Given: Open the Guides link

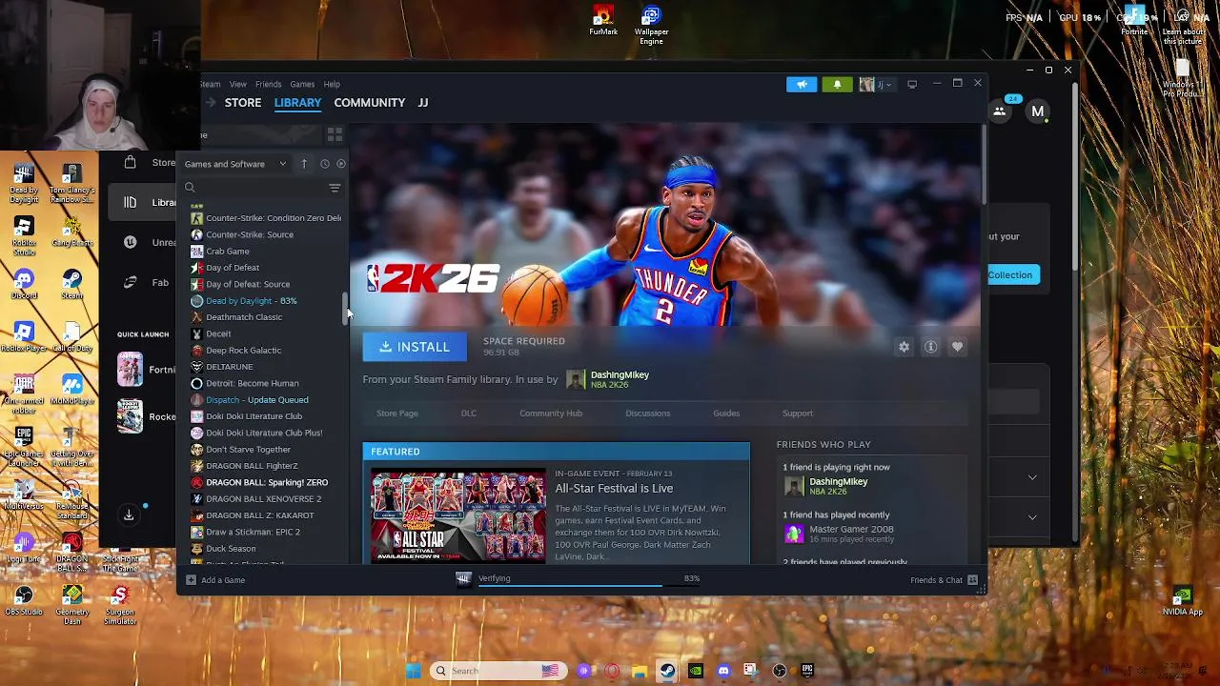Looking at the screenshot, I should [726, 414].
